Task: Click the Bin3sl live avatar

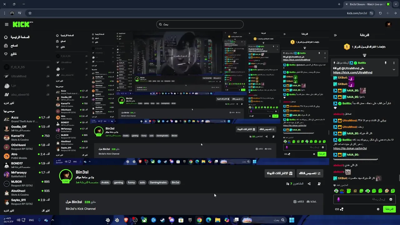Action: (66, 176)
